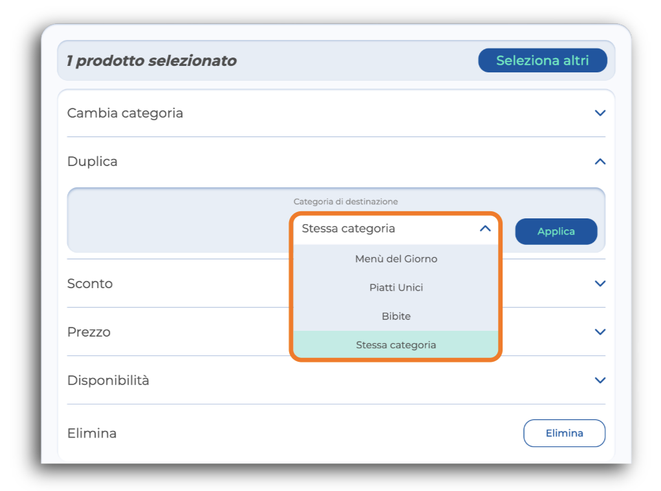The image size is (661, 491).
Task: Choose Menù del Giorno from the list
Action: click(x=396, y=259)
